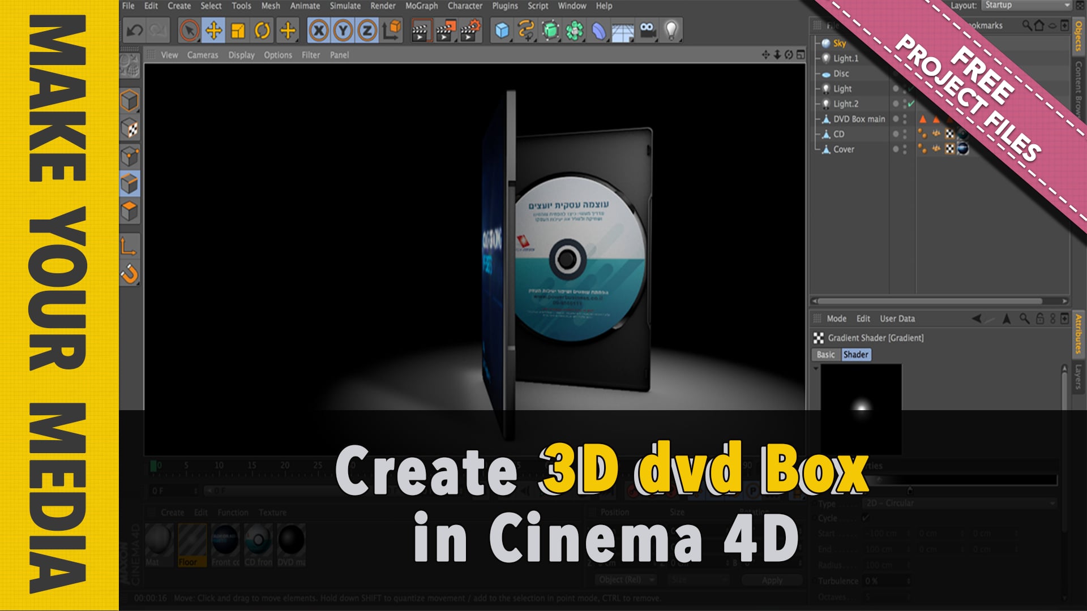Select the Move tool
Viewport: 1087px width, 611px height.
[x=212, y=31]
